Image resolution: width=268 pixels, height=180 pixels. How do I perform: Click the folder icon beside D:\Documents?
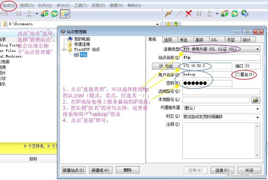5,24
